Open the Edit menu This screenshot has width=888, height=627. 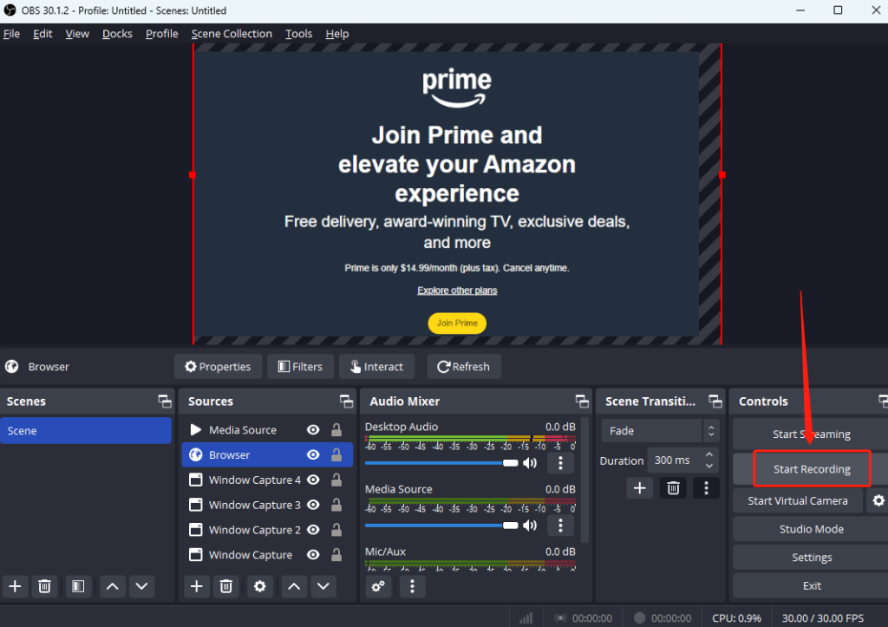(x=42, y=34)
